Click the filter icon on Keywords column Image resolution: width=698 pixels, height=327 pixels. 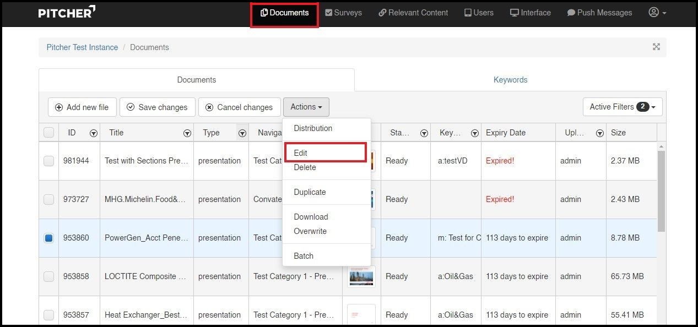(x=474, y=133)
